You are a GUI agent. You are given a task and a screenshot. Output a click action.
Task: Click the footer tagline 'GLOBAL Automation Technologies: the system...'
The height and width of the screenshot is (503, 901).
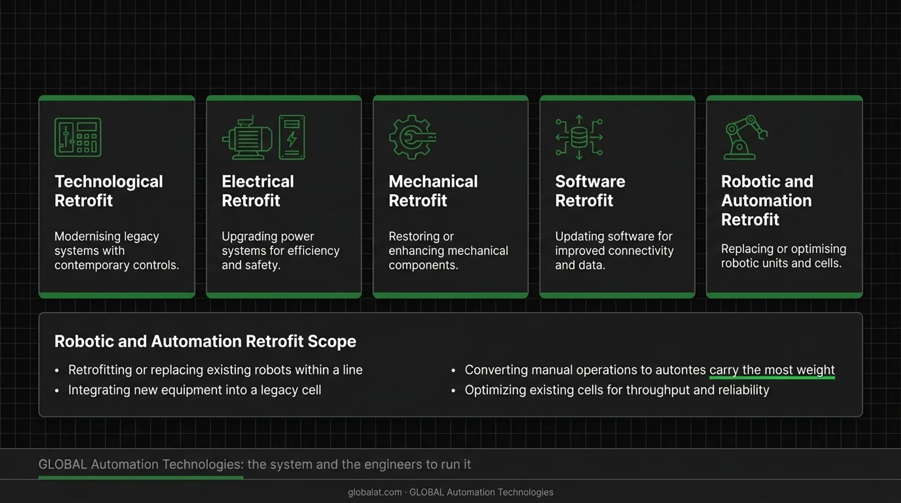pyautogui.click(x=254, y=464)
